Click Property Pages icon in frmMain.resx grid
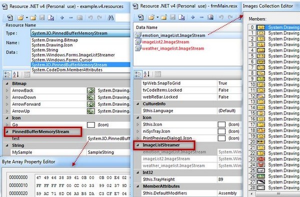This screenshot has height=197, width=300. (x=157, y=74)
